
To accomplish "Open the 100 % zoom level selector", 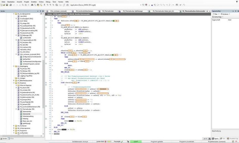I will [x=205, y=138].
